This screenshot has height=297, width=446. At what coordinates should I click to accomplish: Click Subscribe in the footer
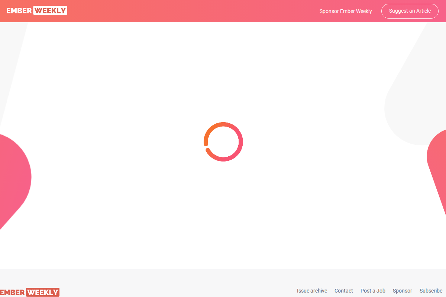[x=431, y=291]
